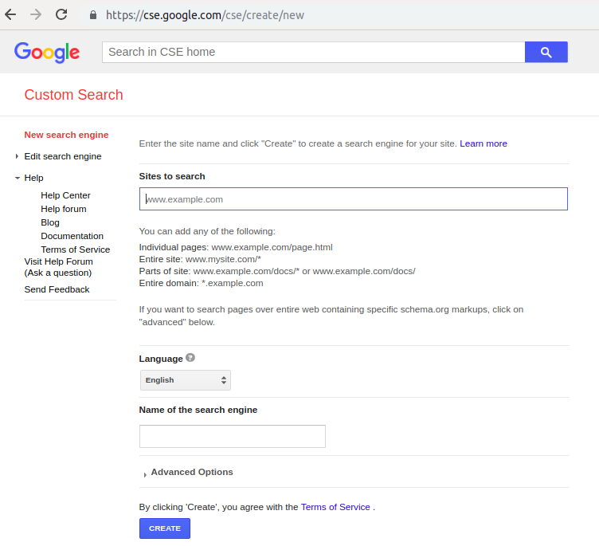This screenshot has height=546, width=599.
Task: Click the Google logo
Action: coord(47,53)
